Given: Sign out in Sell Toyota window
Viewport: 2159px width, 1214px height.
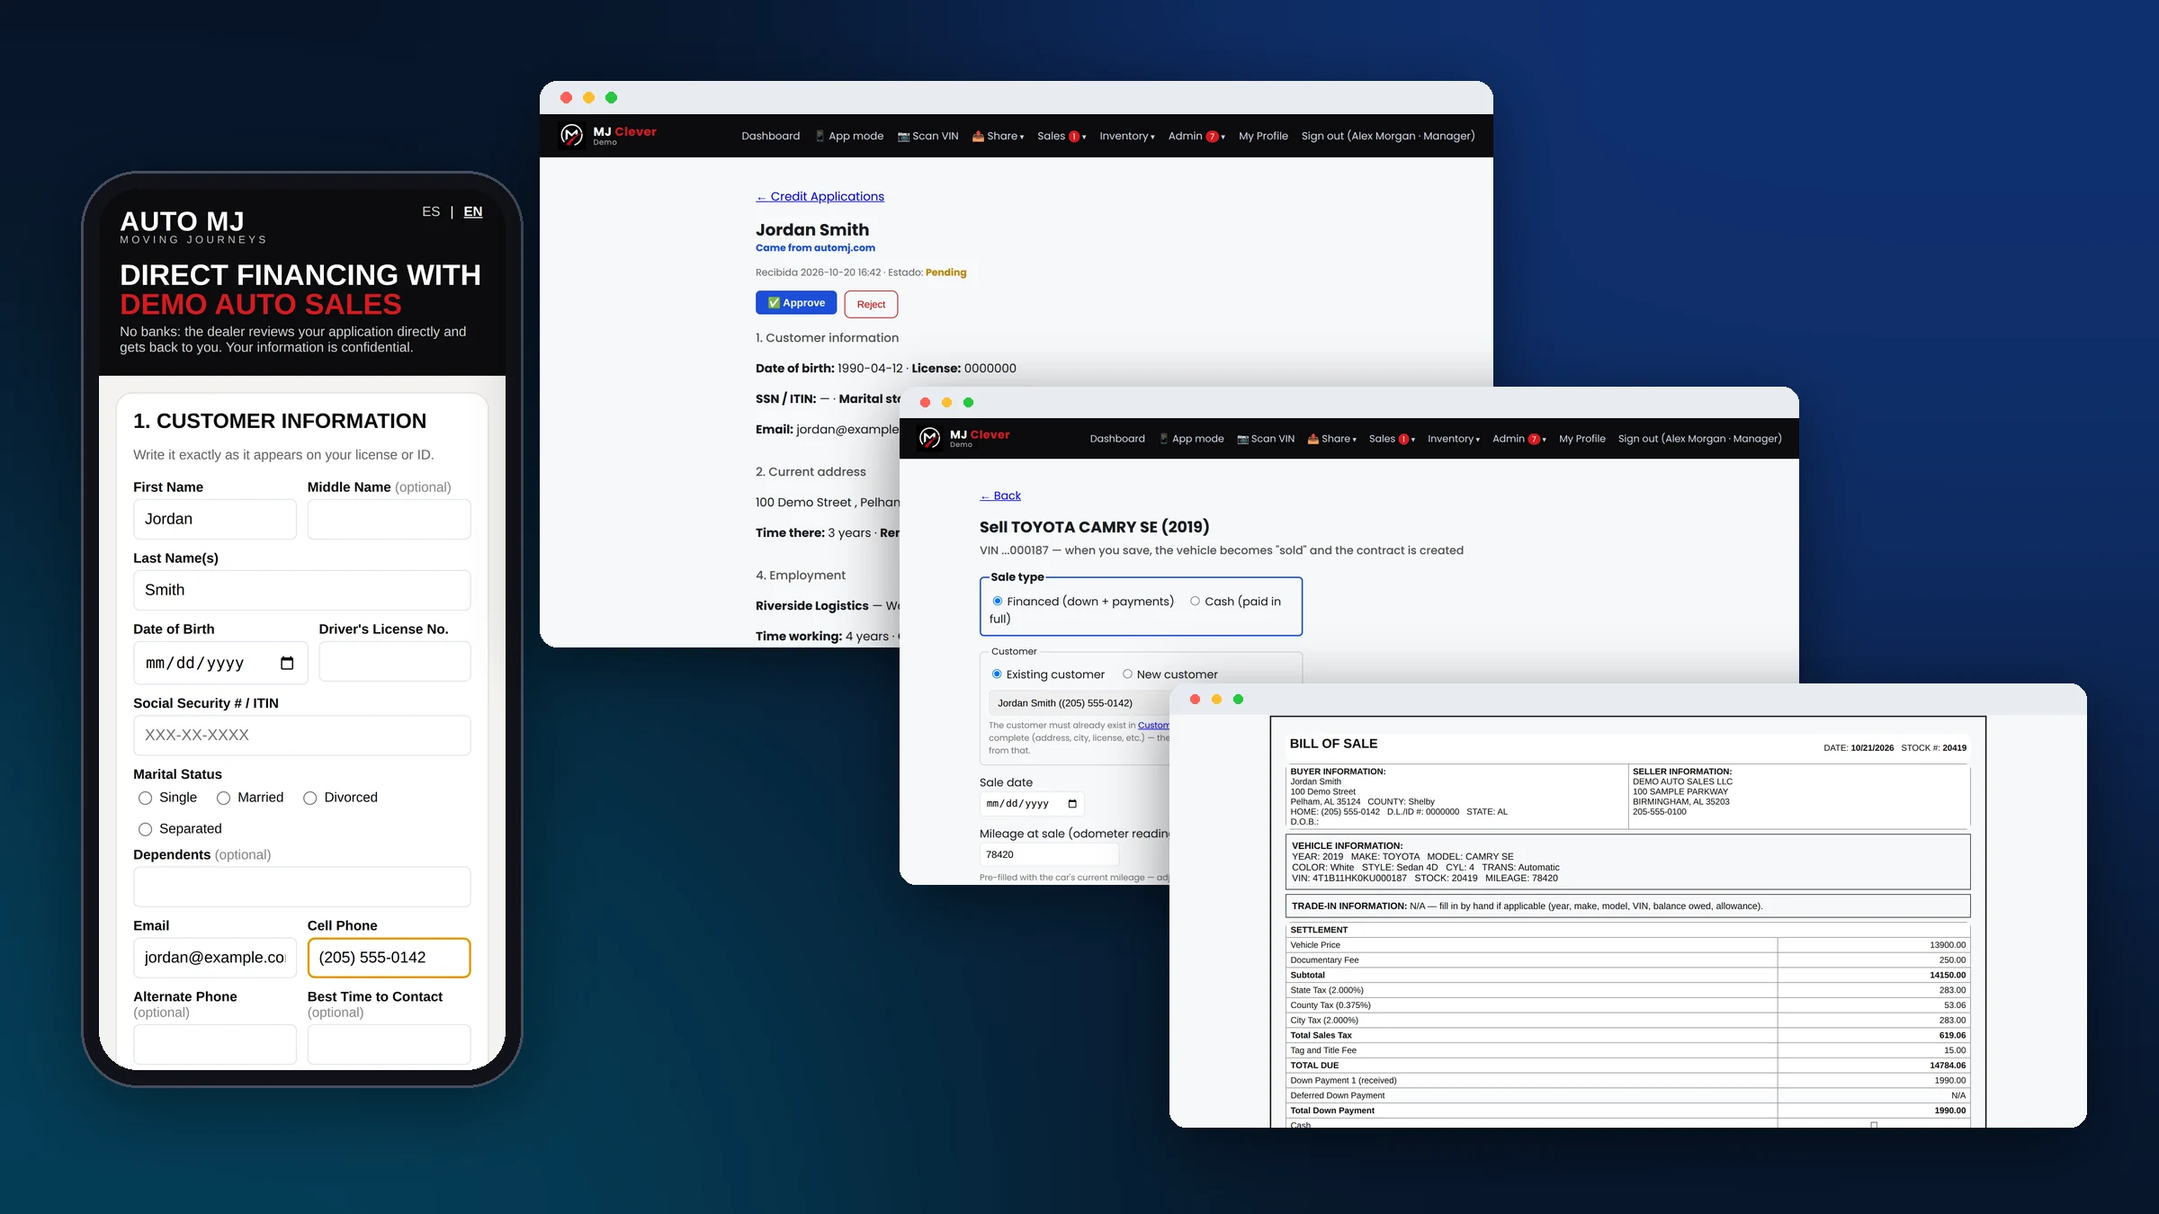Looking at the screenshot, I should click(x=1699, y=439).
